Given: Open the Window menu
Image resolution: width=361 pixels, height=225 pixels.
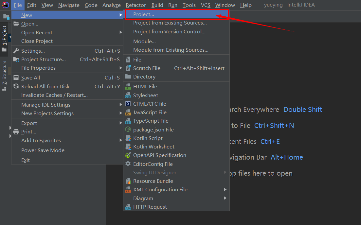Looking at the screenshot, I should [225, 5].
